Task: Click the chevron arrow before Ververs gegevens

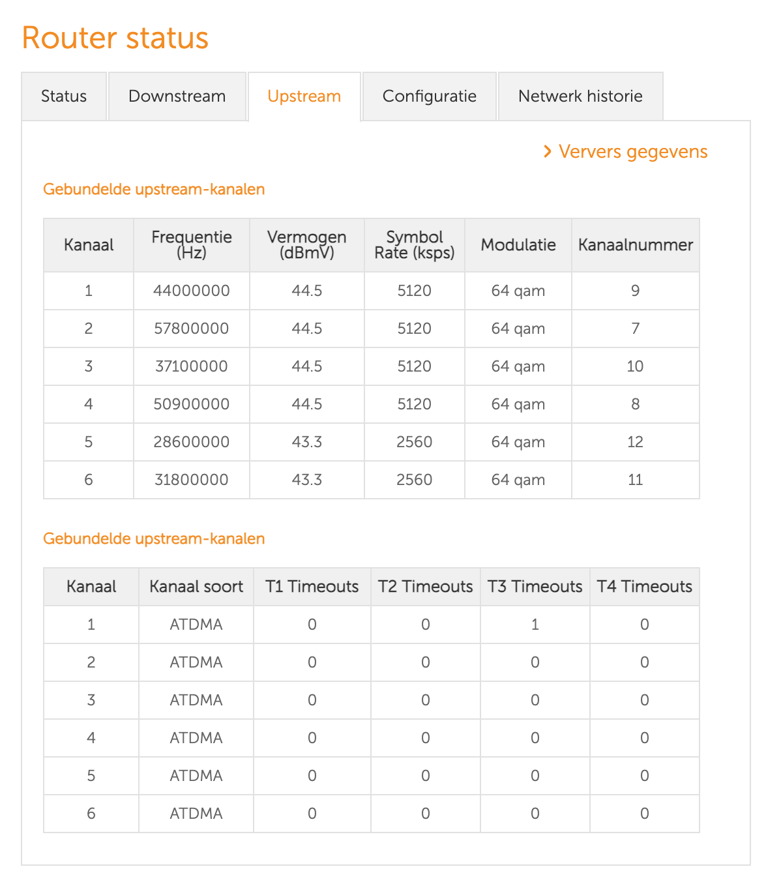Action: pyautogui.click(x=548, y=152)
